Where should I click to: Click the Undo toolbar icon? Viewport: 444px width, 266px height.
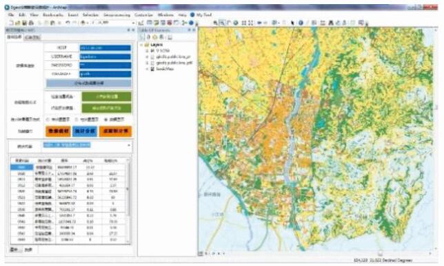[x=68, y=23]
